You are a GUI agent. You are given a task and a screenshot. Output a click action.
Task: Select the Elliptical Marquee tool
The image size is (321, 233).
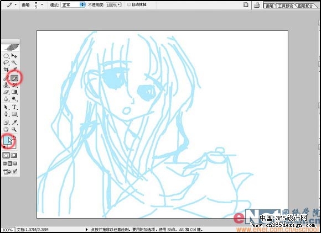6,56
